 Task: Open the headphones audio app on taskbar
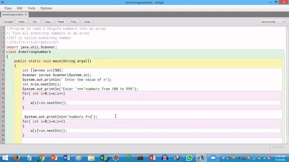(x=164, y=158)
